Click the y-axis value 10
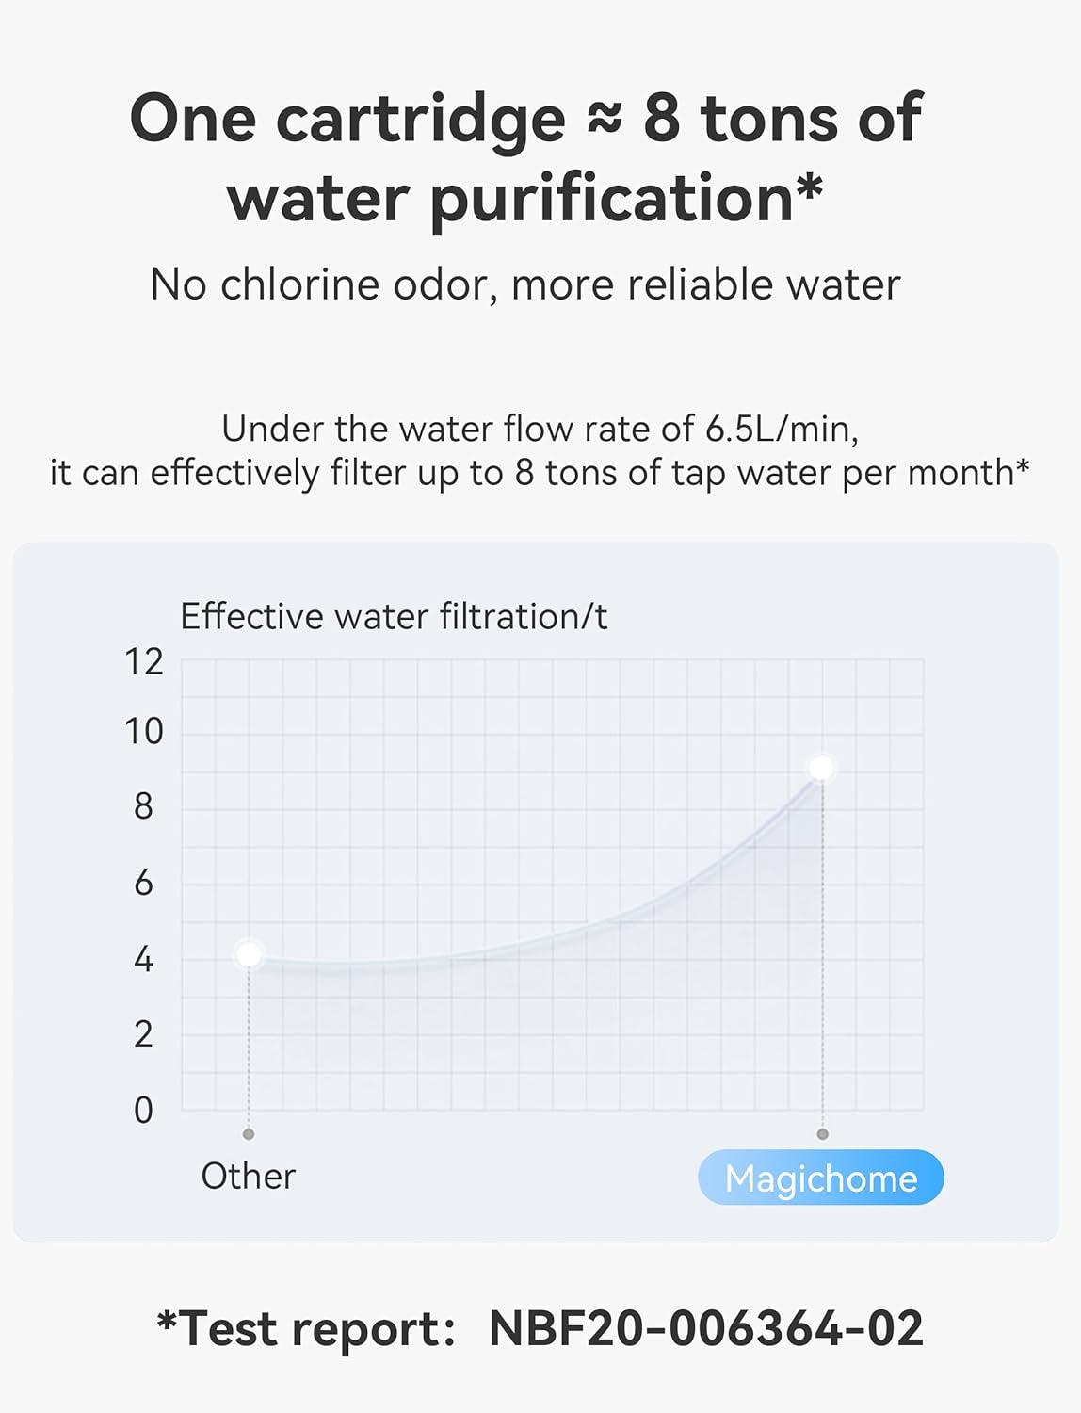 (x=144, y=732)
